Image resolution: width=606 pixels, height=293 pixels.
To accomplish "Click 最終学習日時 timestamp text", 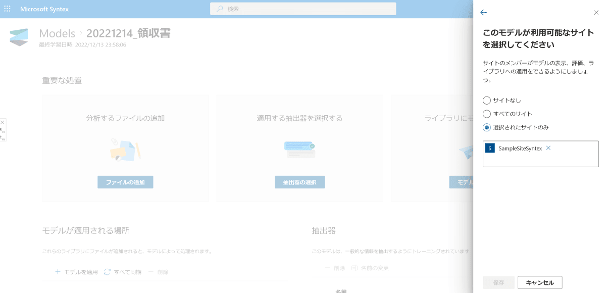I will (x=82, y=45).
